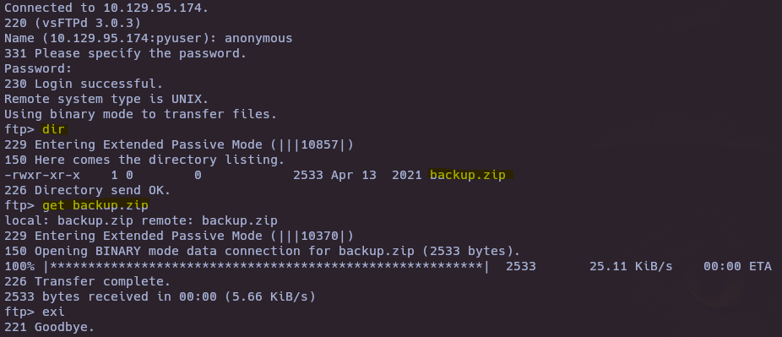Click the highlighted backup.zip filename in listing

470,175
